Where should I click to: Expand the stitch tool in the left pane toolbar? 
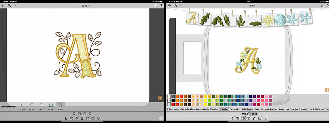pos(72,118)
